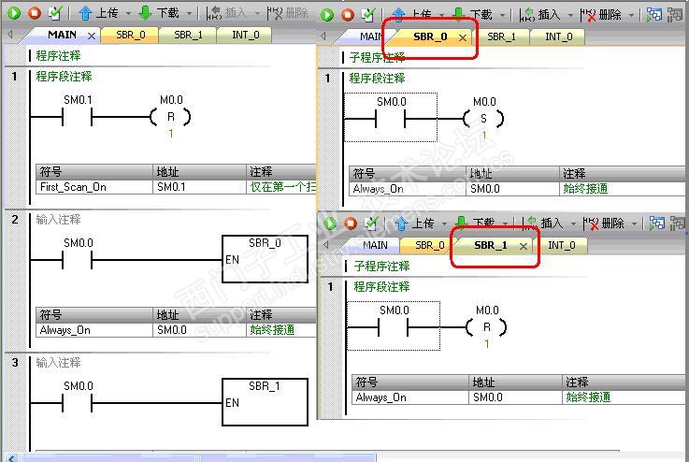
Task: Select the M0.0 set (S) coil in SBR_0 subroutine
Action: click(x=483, y=118)
